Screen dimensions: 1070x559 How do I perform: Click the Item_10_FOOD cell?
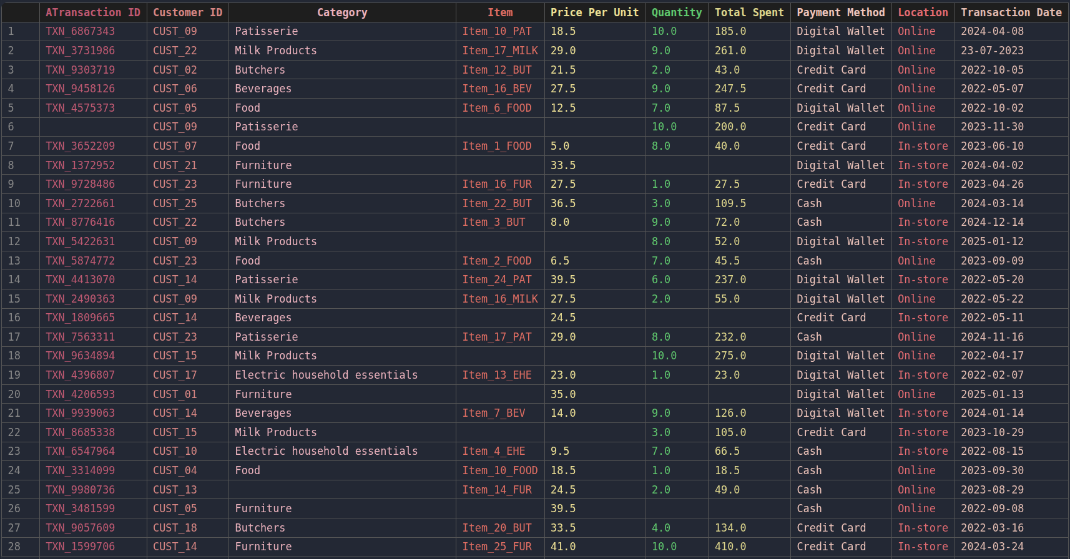(500, 470)
